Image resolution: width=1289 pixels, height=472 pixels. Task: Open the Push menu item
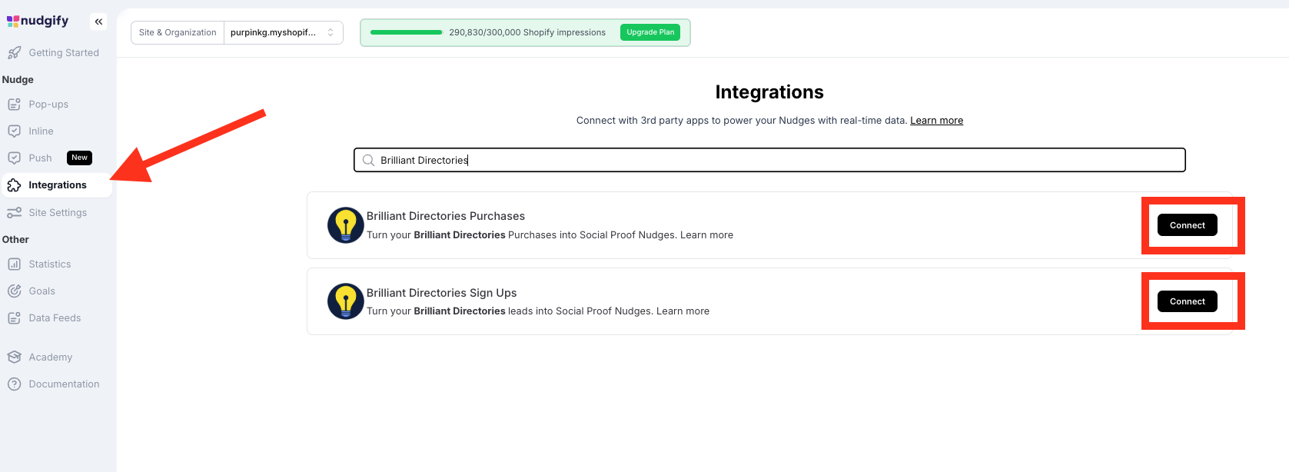tap(40, 158)
